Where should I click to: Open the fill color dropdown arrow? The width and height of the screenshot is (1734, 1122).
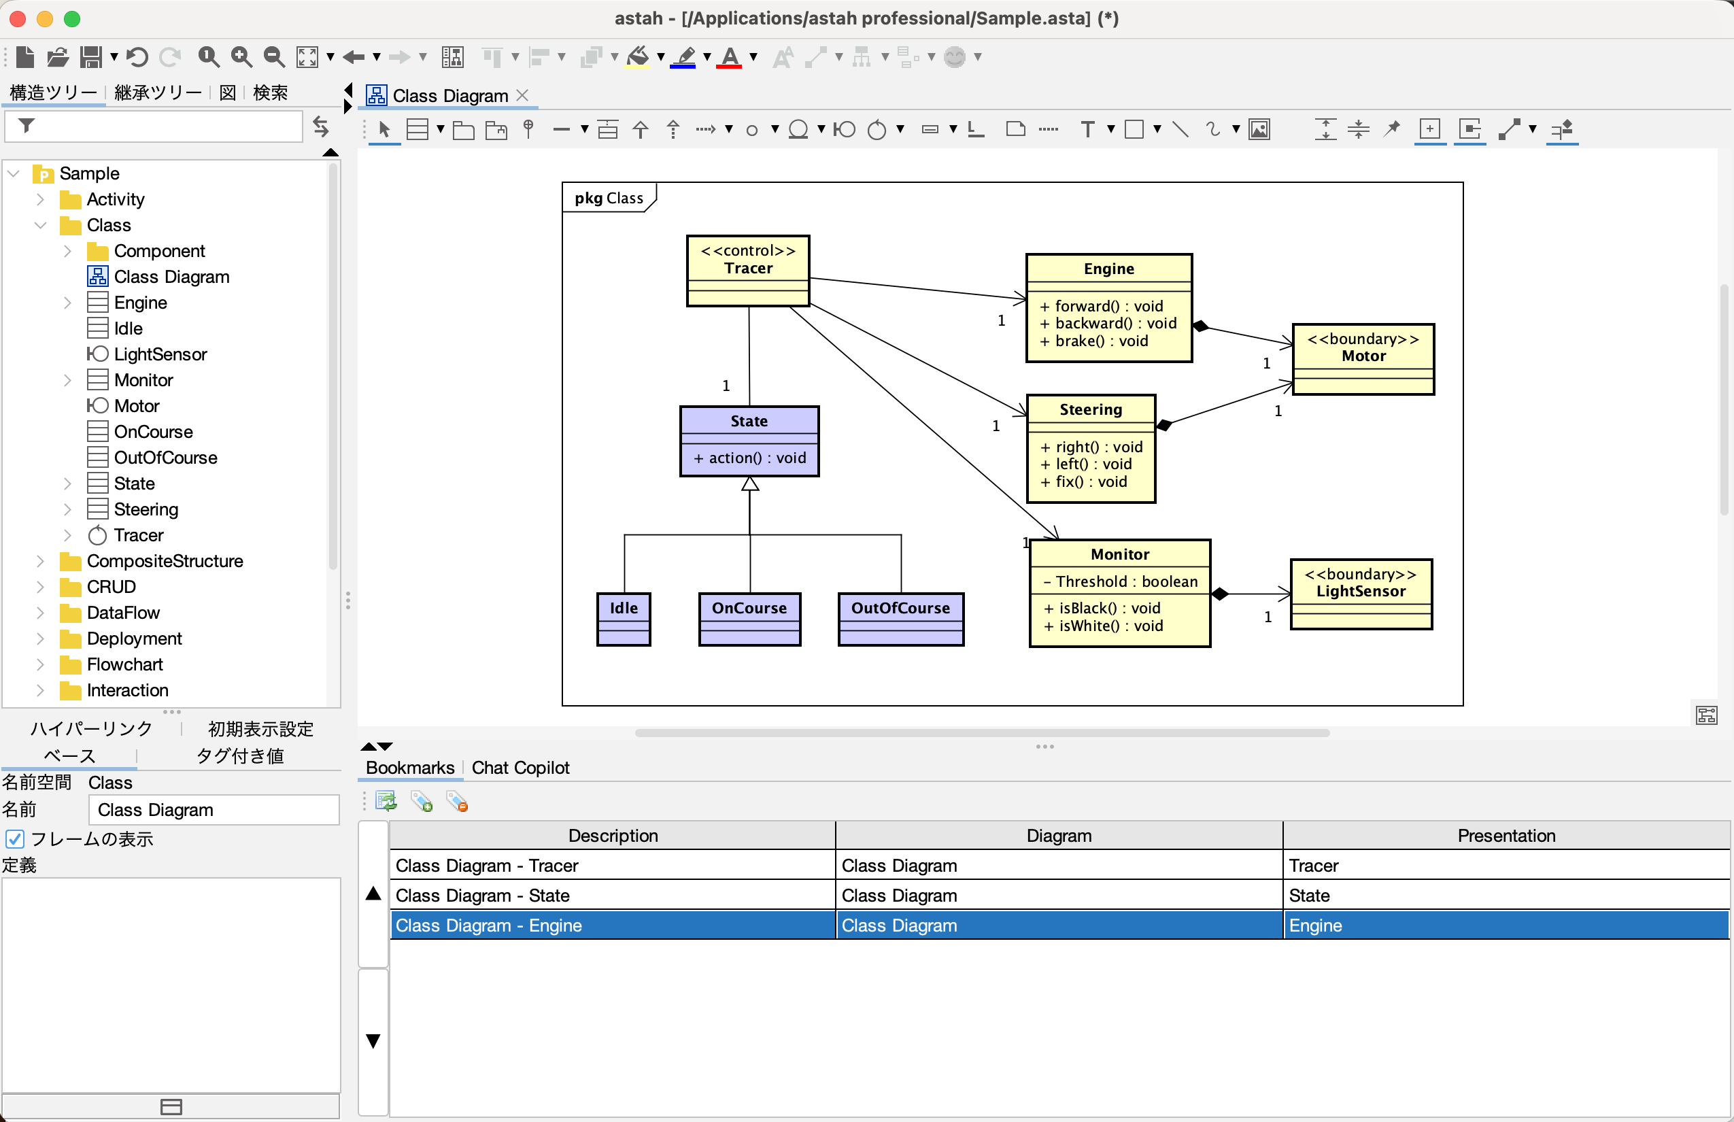pos(660,57)
